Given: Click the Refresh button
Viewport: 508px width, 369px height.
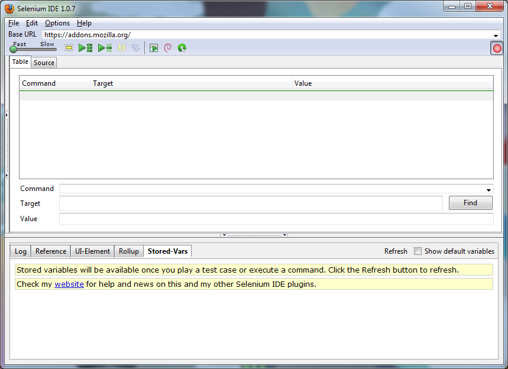Looking at the screenshot, I should (x=396, y=251).
